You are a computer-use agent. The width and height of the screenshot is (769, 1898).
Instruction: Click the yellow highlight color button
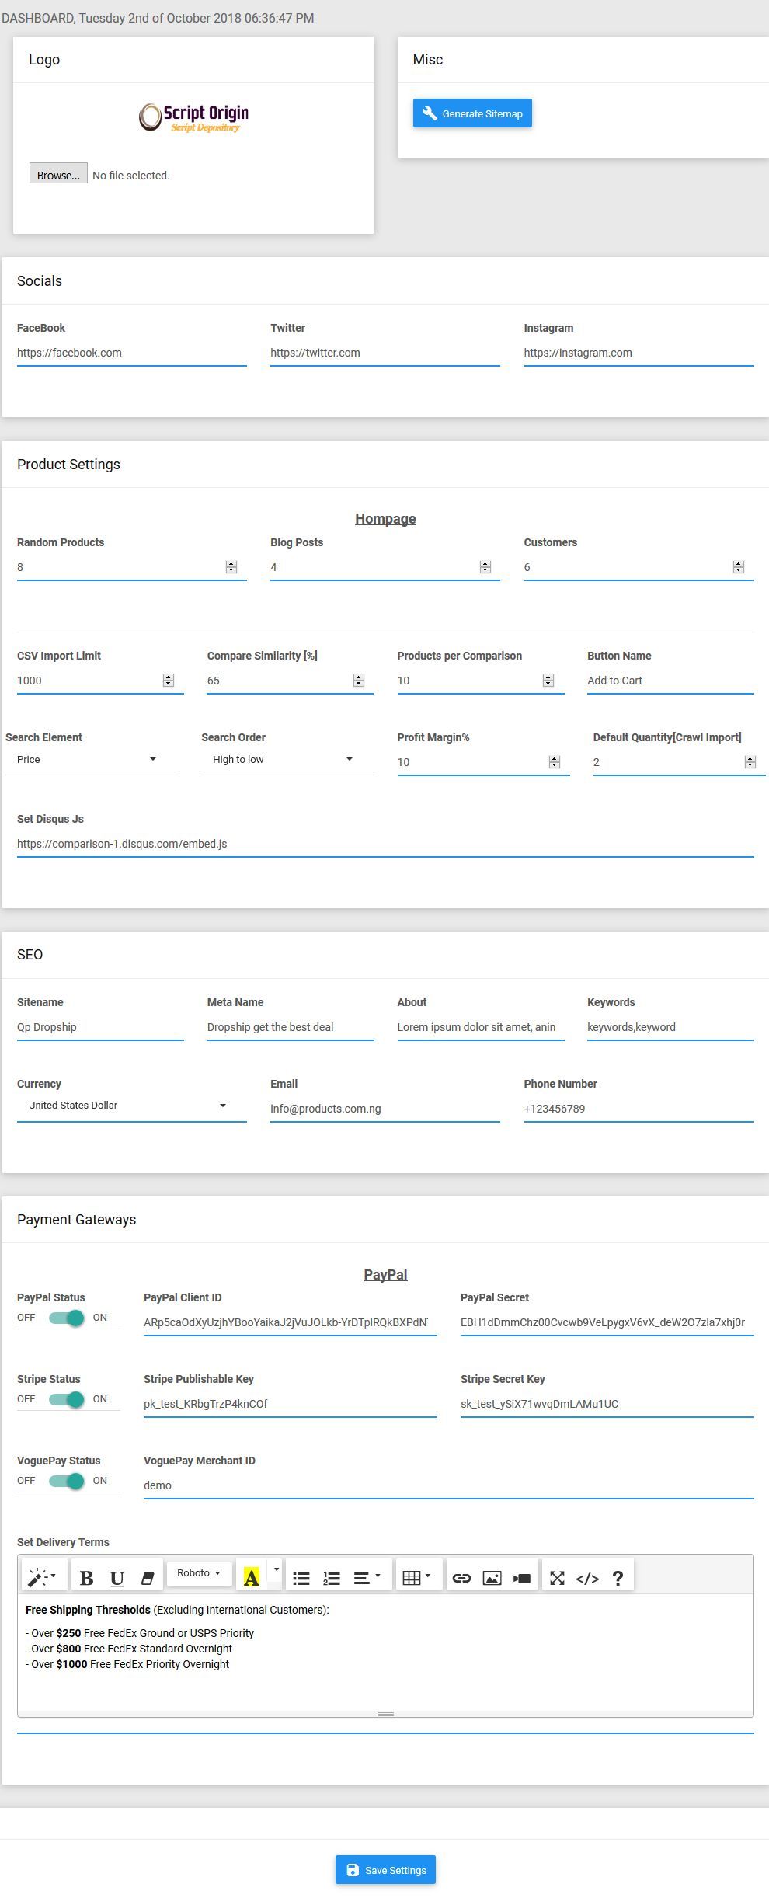coord(252,1578)
